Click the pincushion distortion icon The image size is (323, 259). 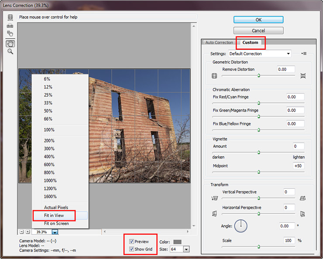tap(303, 76)
